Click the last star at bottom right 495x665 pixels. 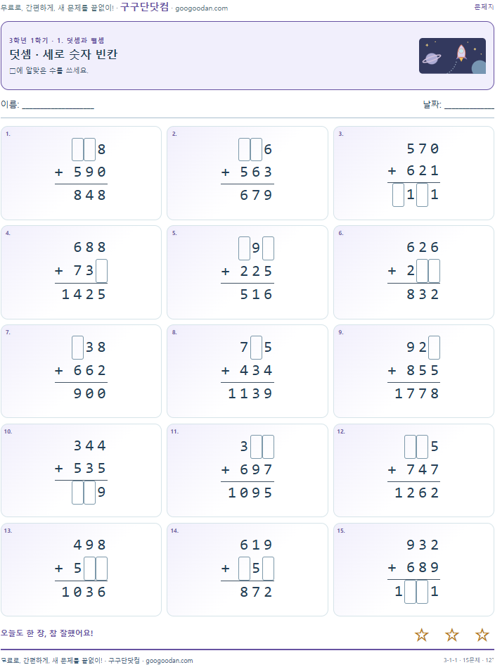pyautogui.click(x=482, y=635)
